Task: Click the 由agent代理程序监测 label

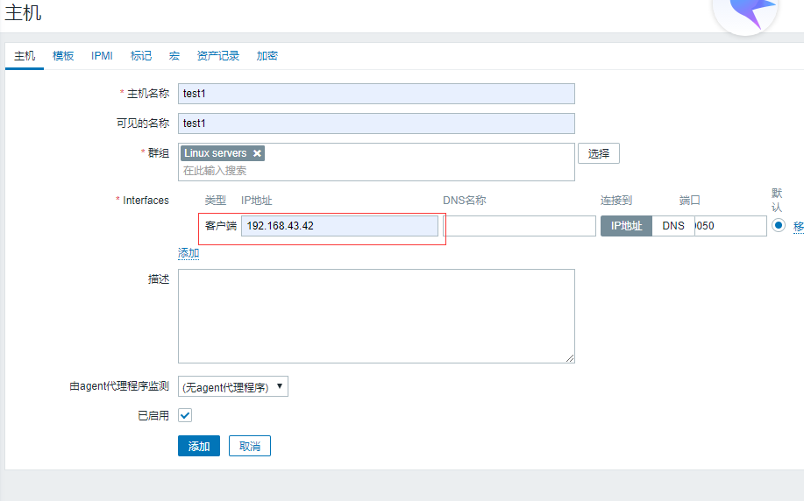Action: [119, 386]
